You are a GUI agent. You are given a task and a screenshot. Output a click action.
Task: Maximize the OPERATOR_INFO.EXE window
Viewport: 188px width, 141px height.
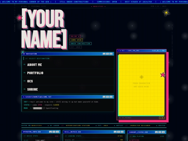pos(54,132)
